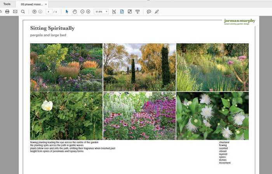Select the Hand pan tool

[x=75, y=12]
